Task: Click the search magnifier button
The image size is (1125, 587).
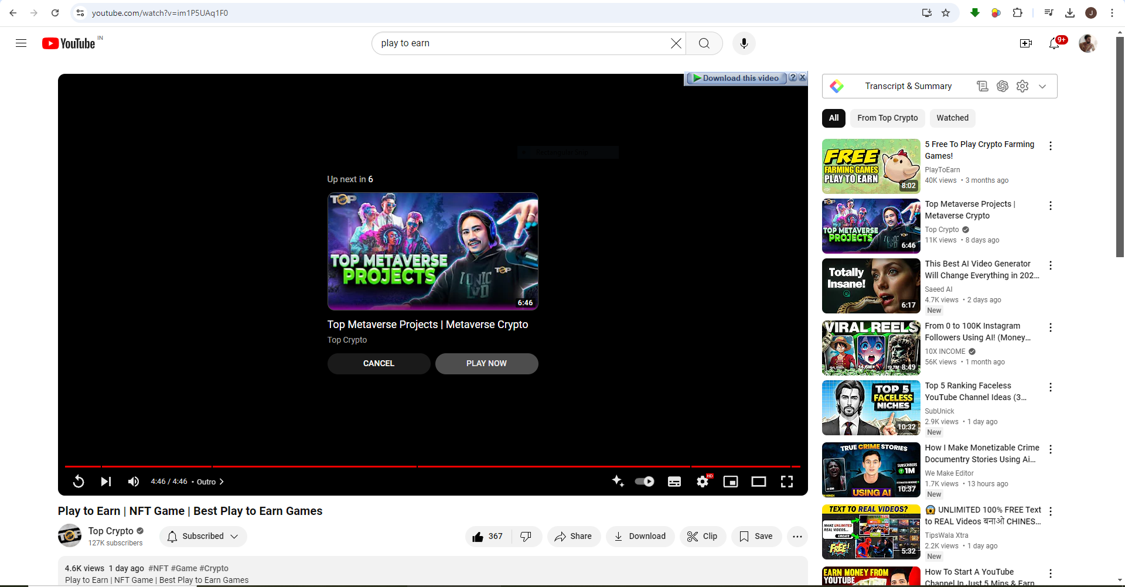Action: (704, 43)
